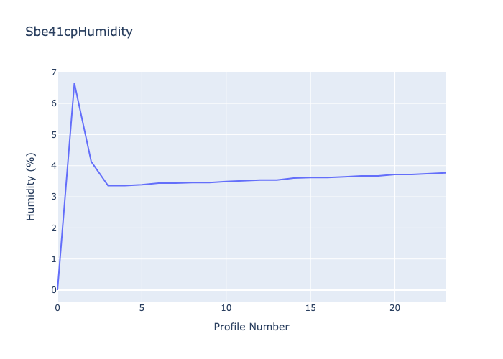
Task: Click the y-axis tick label 3
Action: tap(53, 197)
